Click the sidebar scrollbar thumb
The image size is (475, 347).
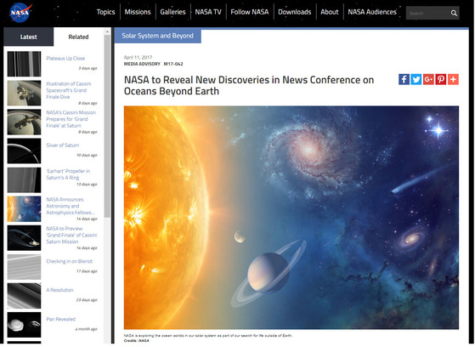(107, 126)
